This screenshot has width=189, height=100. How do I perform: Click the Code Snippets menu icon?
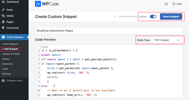pyautogui.click(x=3, y=37)
